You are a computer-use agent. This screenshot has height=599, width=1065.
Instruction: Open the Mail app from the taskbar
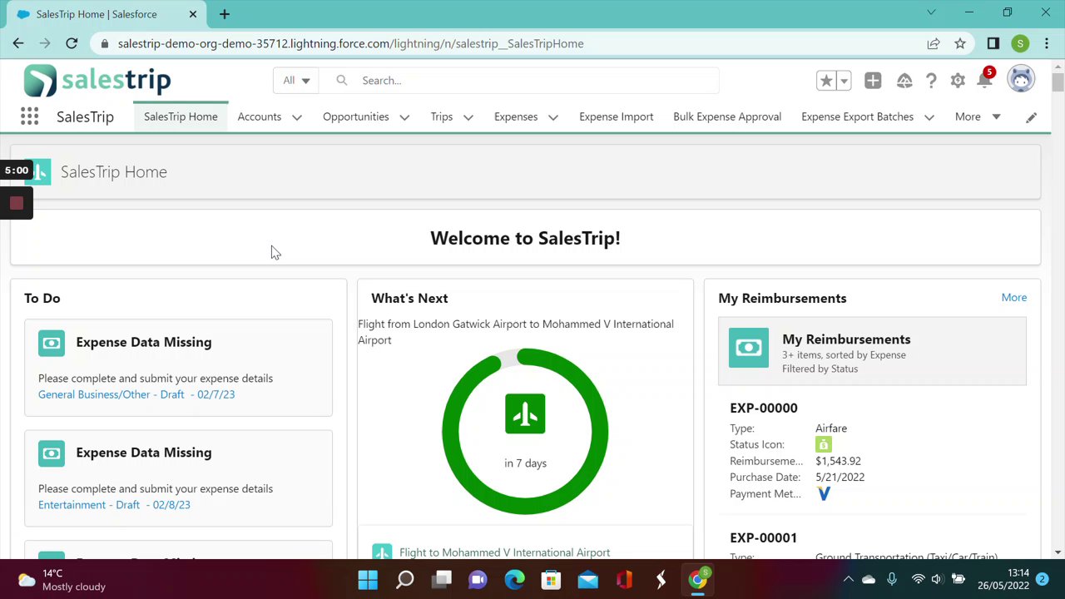coord(587,579)
